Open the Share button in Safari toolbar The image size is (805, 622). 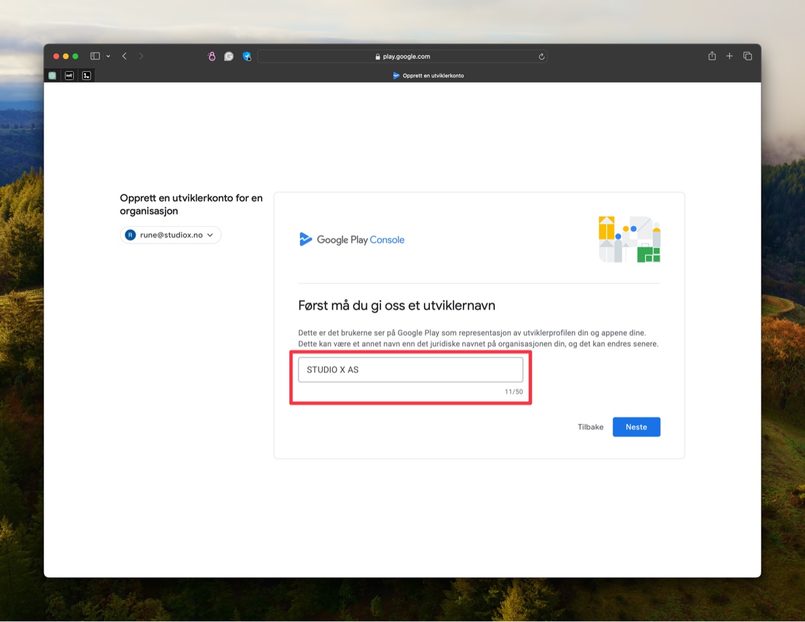[x=712, y=56]
